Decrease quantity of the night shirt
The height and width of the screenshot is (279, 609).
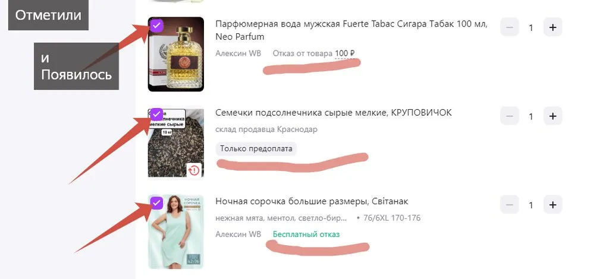510,205
